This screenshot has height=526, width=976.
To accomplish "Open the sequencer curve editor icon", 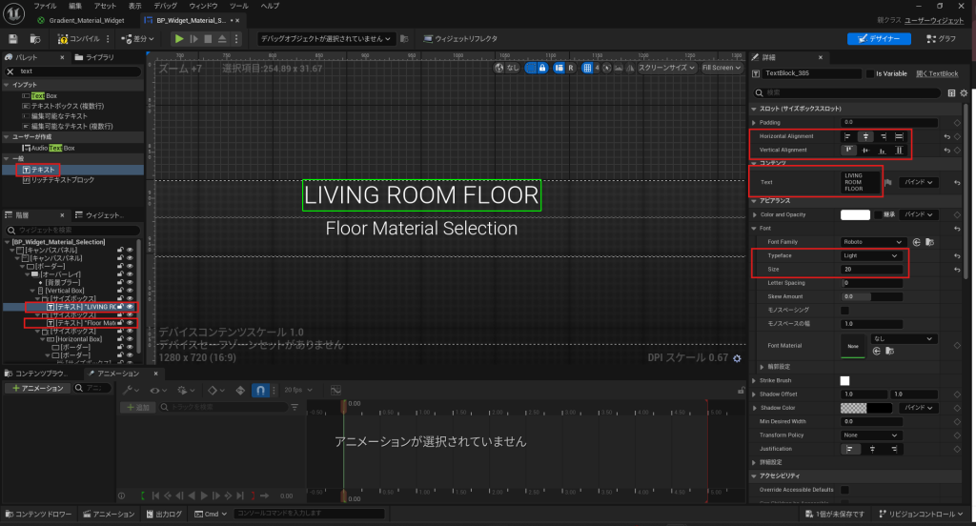I will pos(335,390).
